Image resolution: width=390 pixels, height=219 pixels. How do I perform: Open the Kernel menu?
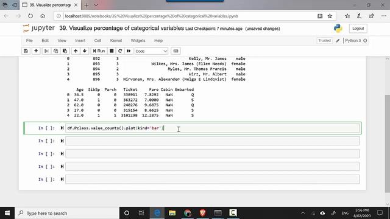point(116,41)
